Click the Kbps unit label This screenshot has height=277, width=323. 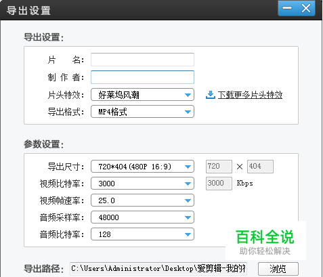[x=245, y=184]
